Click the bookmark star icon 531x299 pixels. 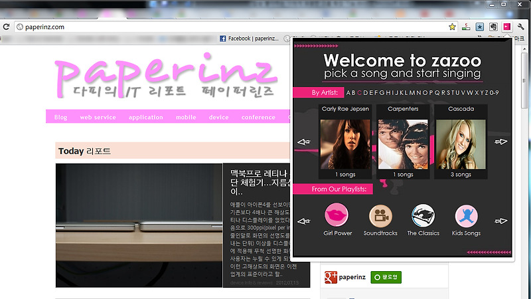[x=452, y=27]
